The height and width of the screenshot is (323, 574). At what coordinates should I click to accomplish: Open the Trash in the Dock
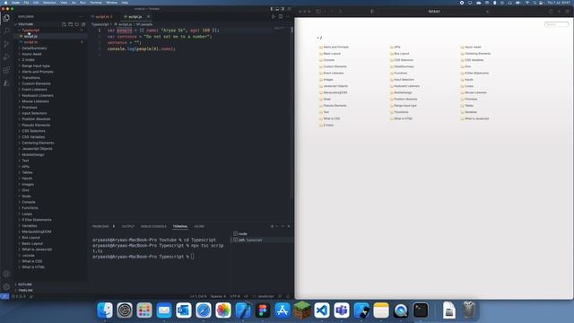tap(468, 310)
